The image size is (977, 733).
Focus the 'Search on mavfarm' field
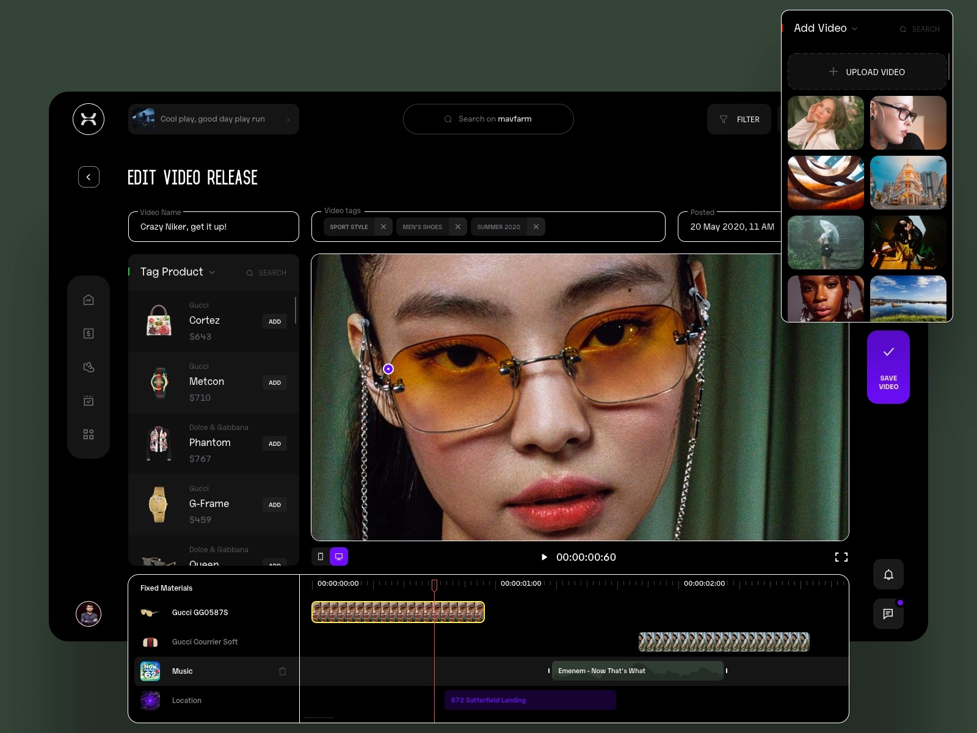(488, 119)
